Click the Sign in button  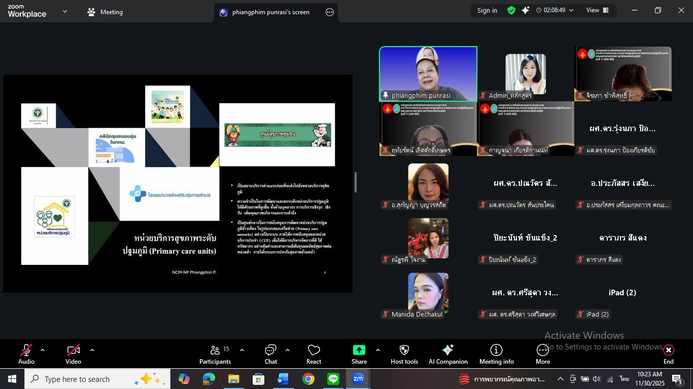point(487,11)
